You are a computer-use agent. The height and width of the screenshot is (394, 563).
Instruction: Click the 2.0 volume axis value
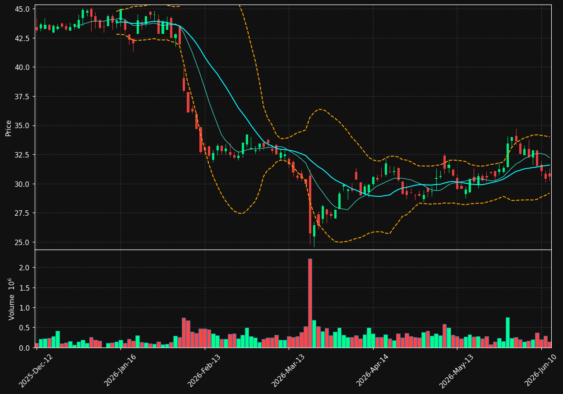point(25,268)
